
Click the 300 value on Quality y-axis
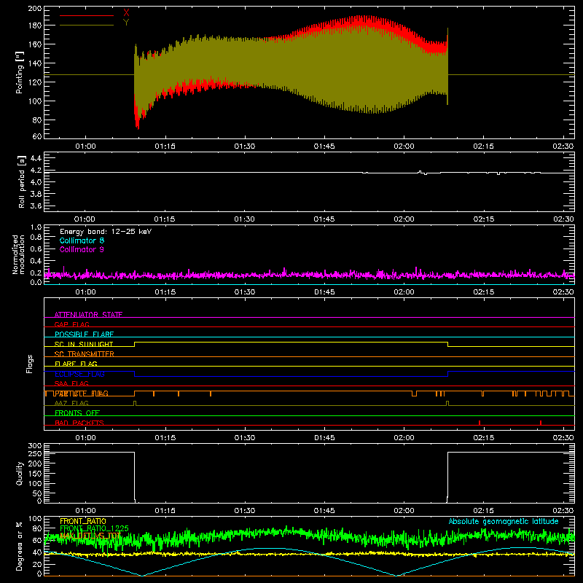35,446
